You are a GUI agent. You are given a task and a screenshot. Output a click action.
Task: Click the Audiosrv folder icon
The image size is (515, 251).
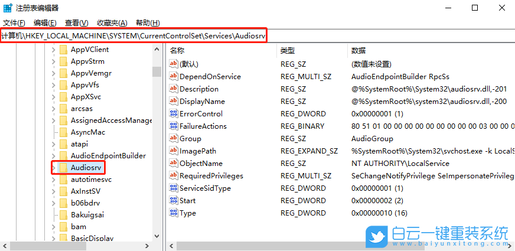[x=63, y=168]
